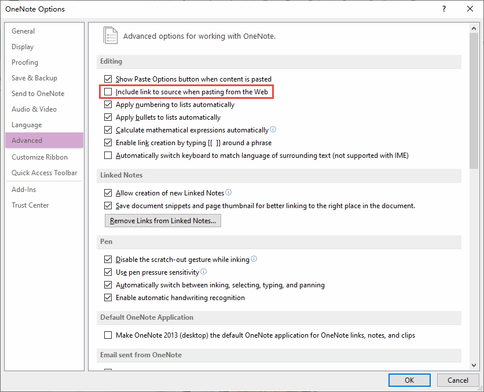Screen dimensions: 484x392
Task: Close the OneNote Options window
Action: tap(470, 9)
